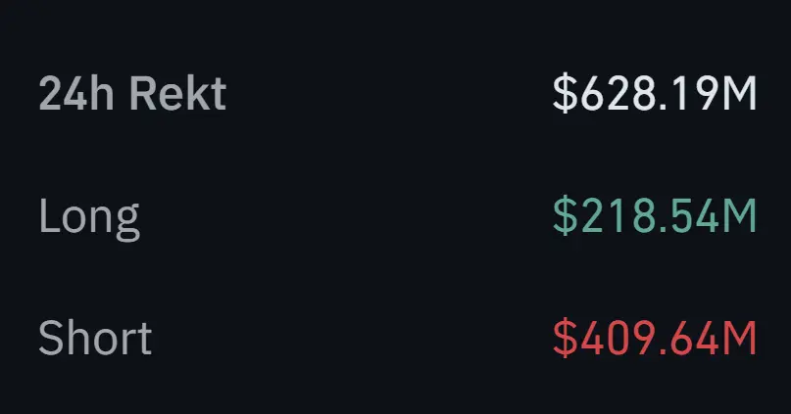The image size is (791, 414).
Task: Select the gray Short row title
Action: (95, 339)
